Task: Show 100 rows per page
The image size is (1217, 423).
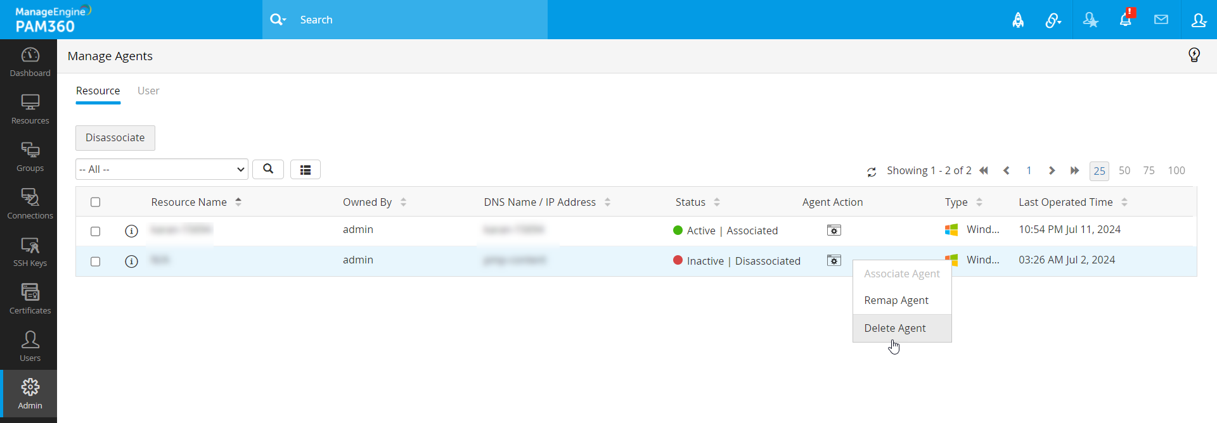Action: (x=1176, y=170)
